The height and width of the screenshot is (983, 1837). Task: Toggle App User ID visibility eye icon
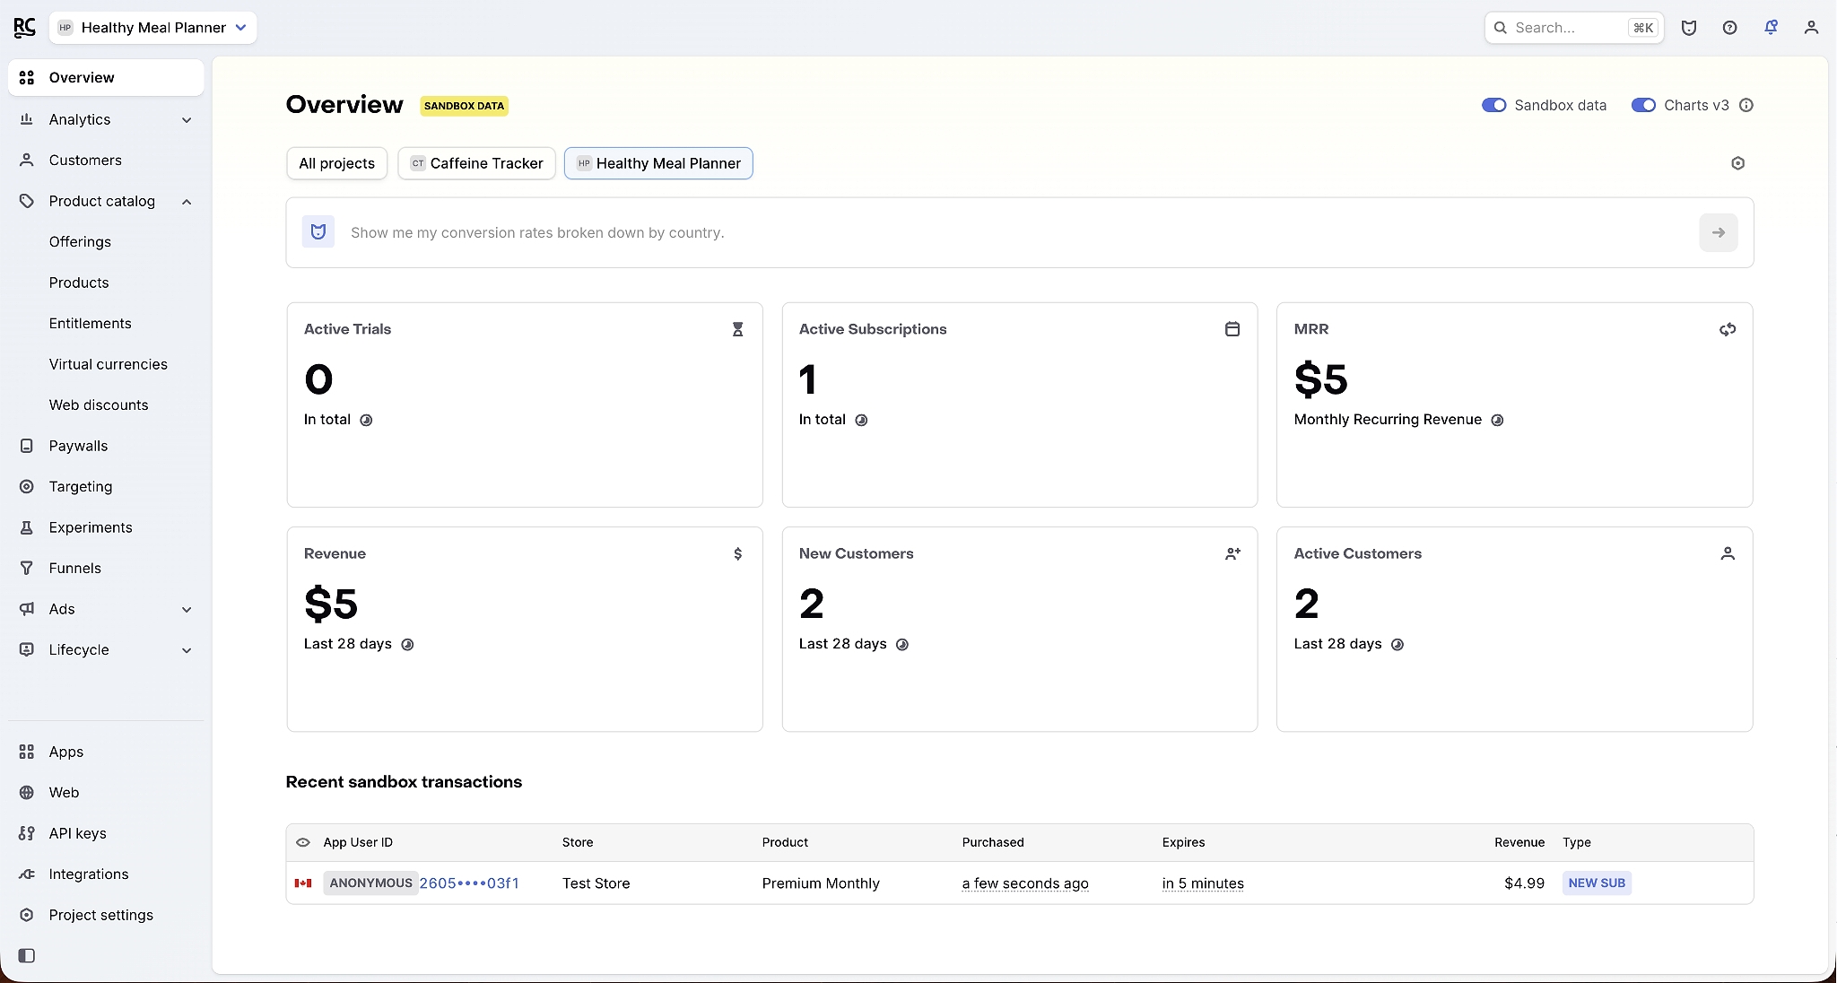pyautogui.click(x=303, y=842)
